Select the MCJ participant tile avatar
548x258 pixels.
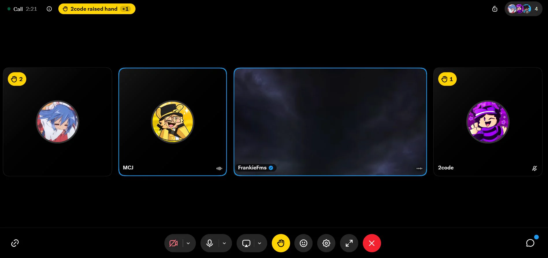pyautogui.click(x=173, y=122)
